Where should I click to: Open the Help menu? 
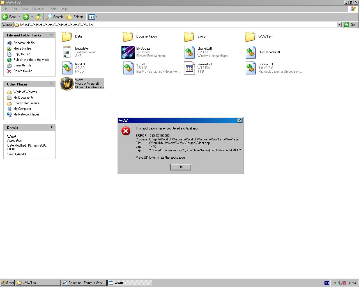point(64,9)
